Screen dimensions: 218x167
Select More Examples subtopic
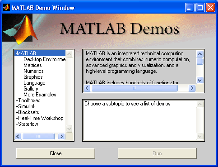click(40, 95)
